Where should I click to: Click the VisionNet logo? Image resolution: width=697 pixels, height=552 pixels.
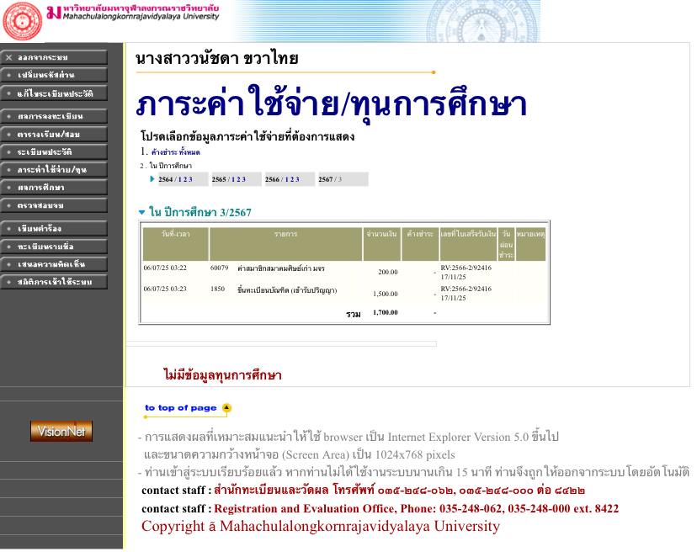(61, 431)
